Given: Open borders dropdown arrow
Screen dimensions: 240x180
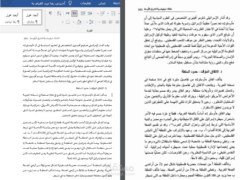Looking at the screenshot, I should tap(63, 22).
